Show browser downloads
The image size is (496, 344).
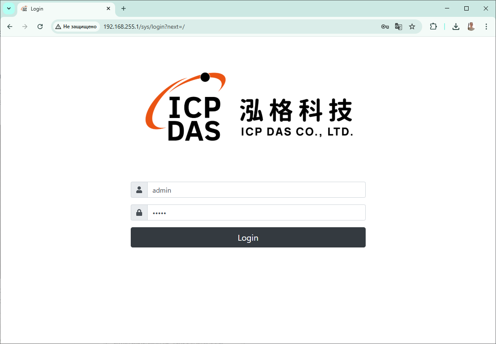coord(456,27)
